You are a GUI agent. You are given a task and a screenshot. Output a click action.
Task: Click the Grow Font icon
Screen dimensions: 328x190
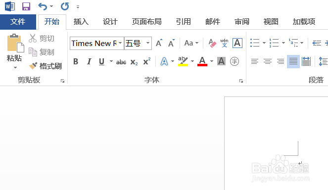(159, 43)
